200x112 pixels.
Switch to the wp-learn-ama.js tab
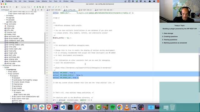point(86,10)
